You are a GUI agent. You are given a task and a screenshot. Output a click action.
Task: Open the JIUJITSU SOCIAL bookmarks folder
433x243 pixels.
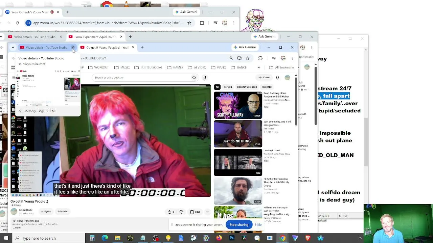click(148, 67)
